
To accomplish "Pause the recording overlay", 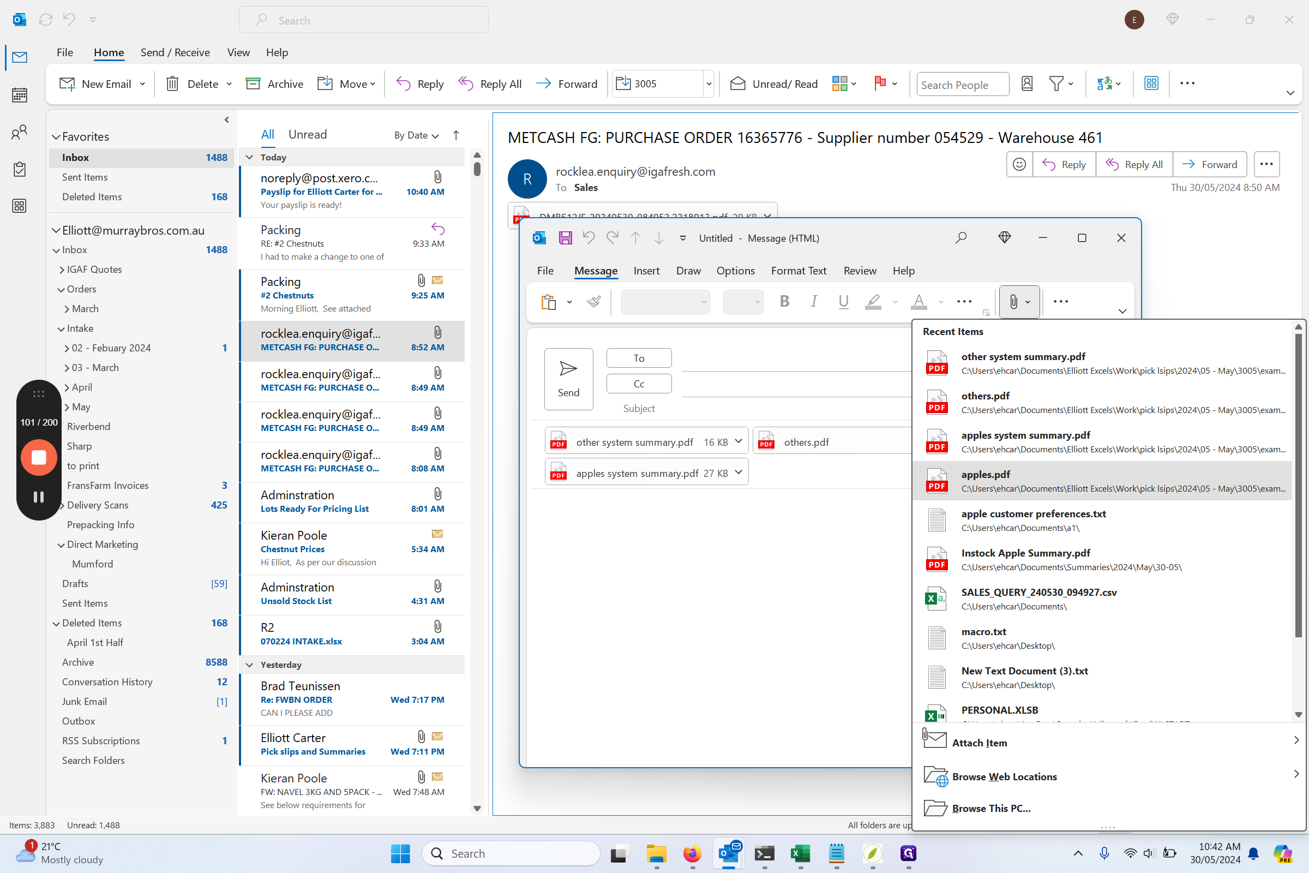I will pos(38,497).
